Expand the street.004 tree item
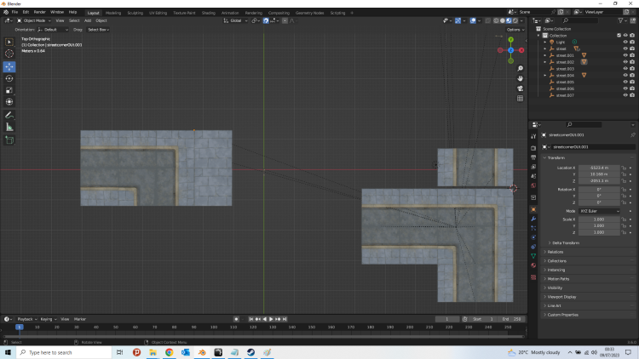 (545, 76)
